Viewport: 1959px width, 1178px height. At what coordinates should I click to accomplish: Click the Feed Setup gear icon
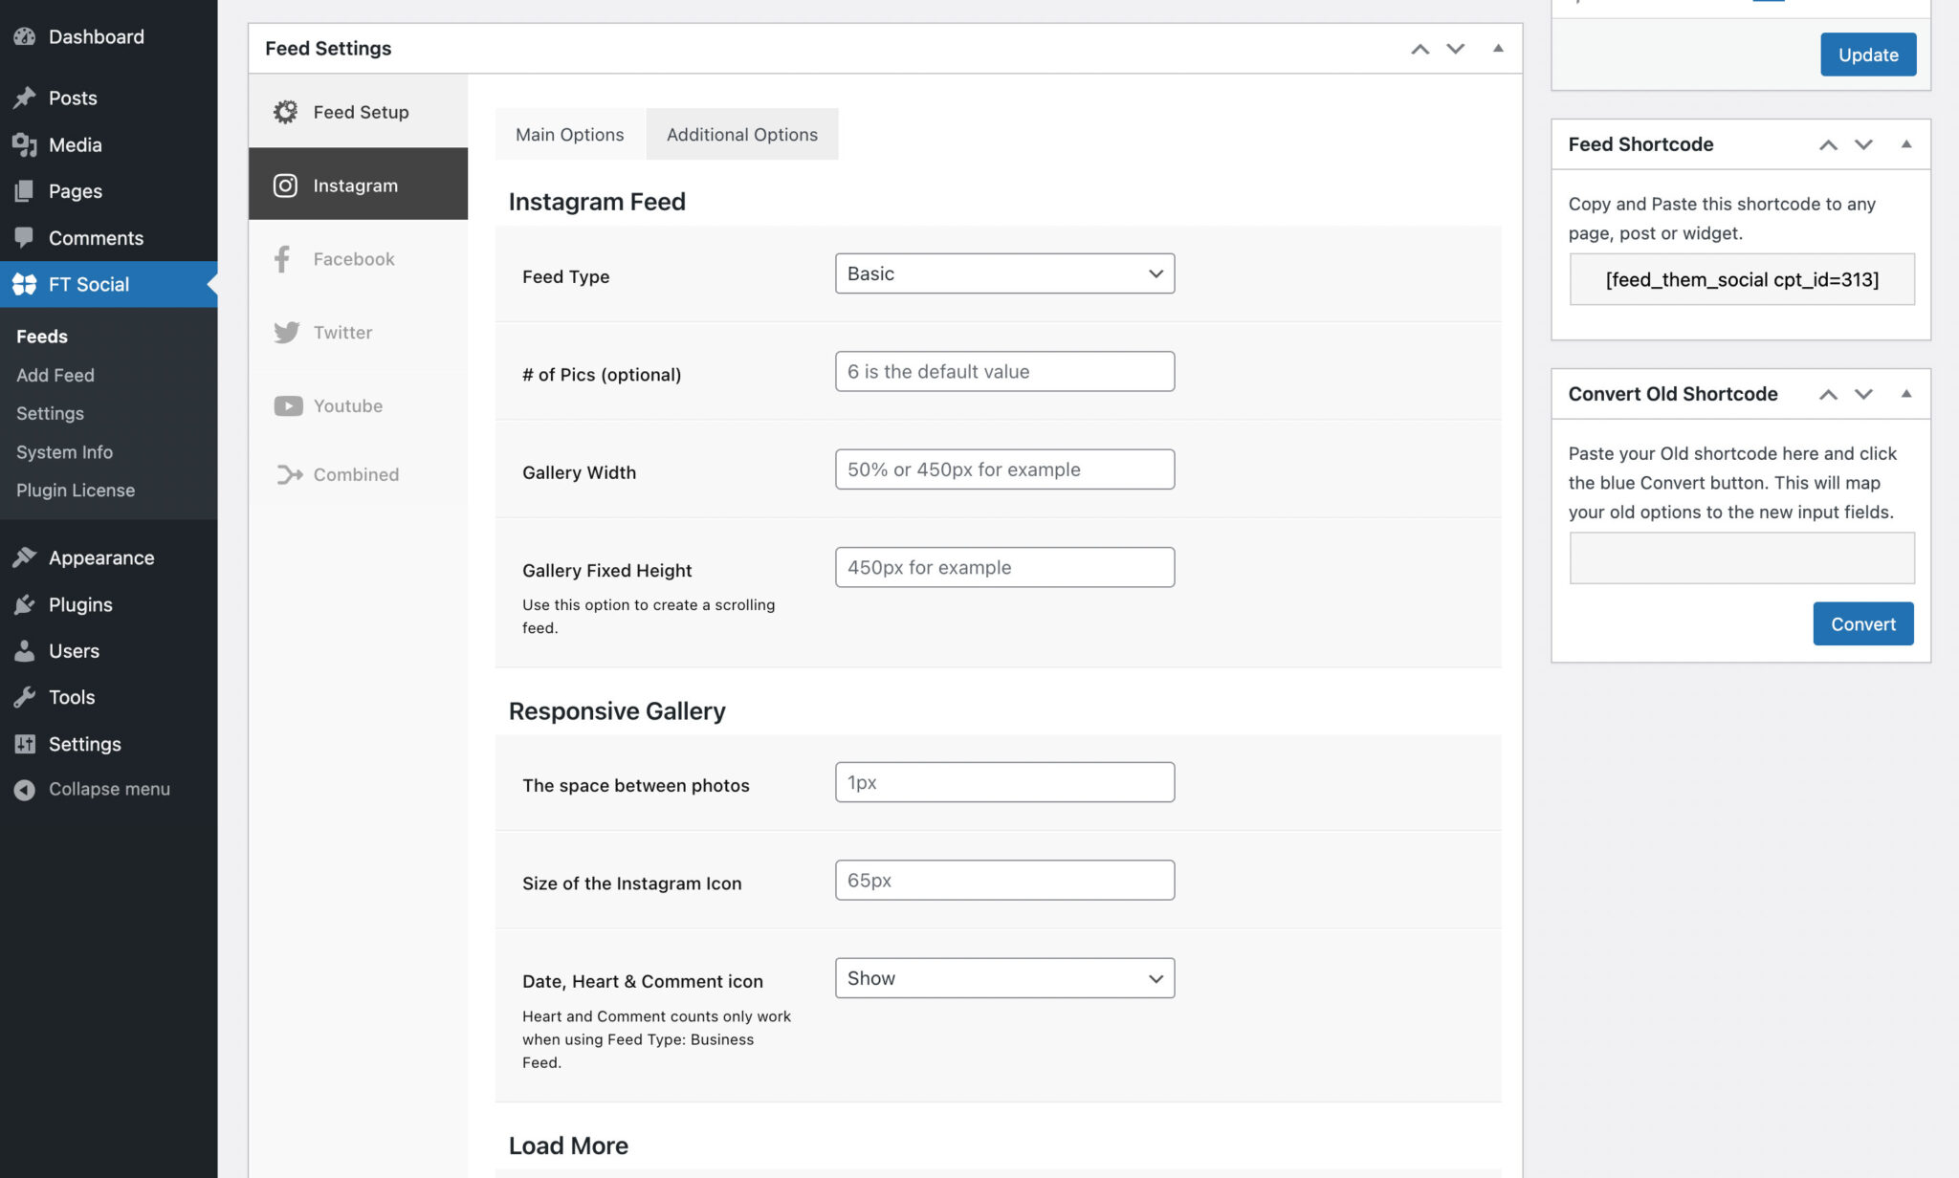(x=285, y=112)
